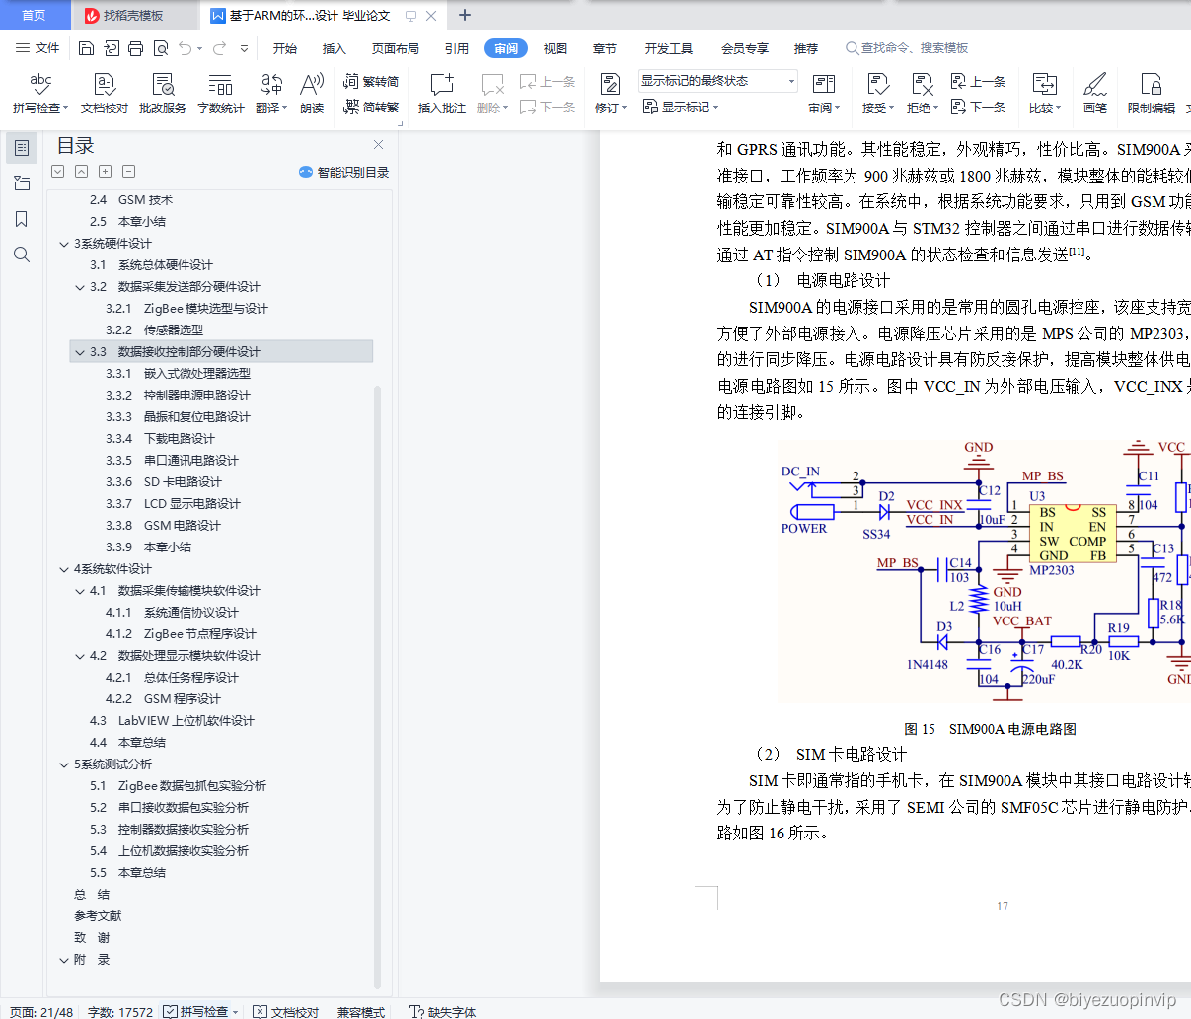This screenshot has width=1191, height=1019.
Task: Switch to the 引用 ribbon tab
Action: 457,48
